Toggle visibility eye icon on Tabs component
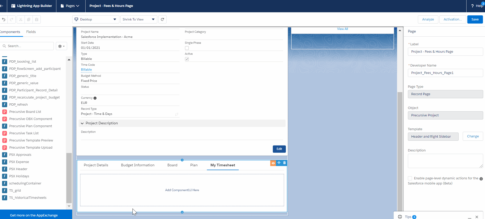Image resolution: width=485 pixels, height=219 pixels. (x=273, y=163)
